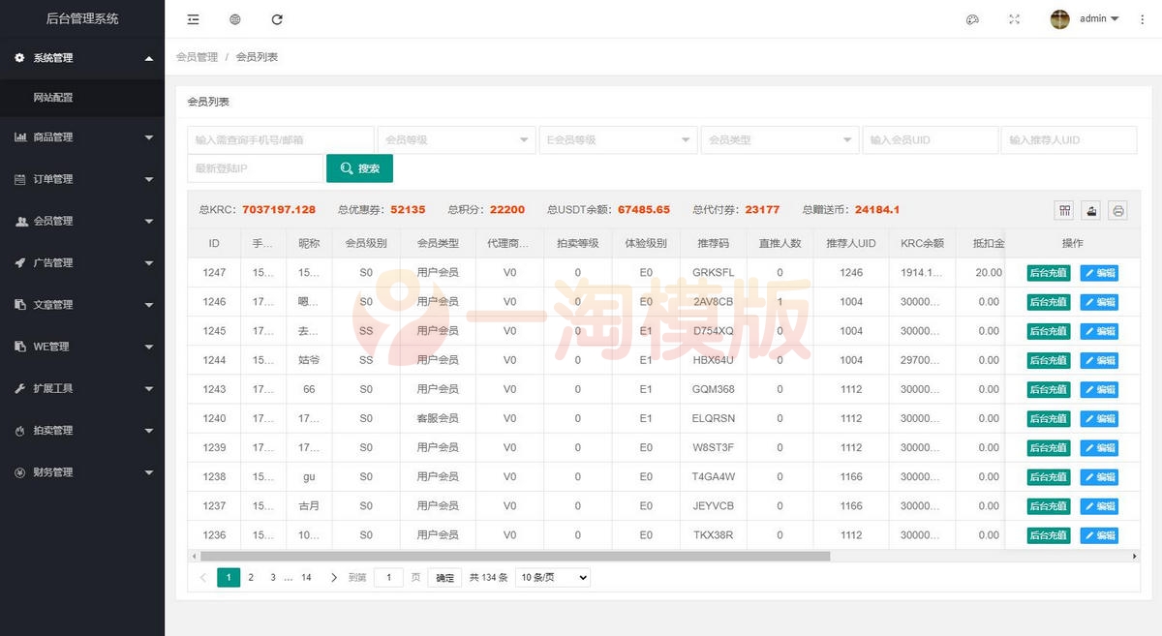Open the admin account dropdown
Image resolution: width=1162 pixels, height=636 pixels.
(1083, 18)
